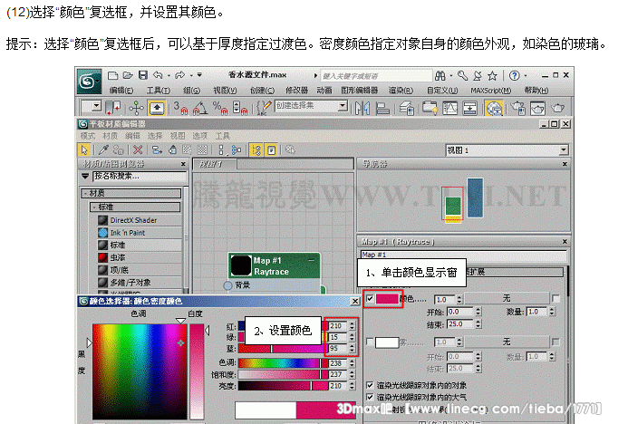Click the red X delete icon
Image resolution: width=628 pixels, height=424 pixels.
[x=138, y=150]
